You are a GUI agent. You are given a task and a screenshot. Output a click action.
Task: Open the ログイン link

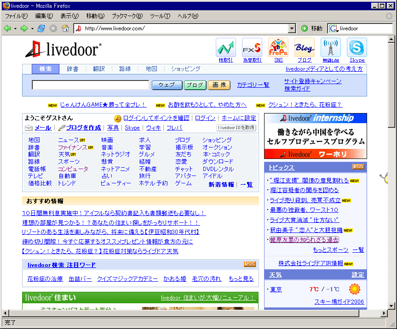coord(205,118)
